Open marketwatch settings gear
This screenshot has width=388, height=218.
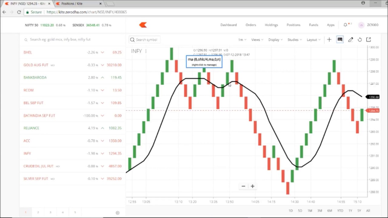coord(118,213)
